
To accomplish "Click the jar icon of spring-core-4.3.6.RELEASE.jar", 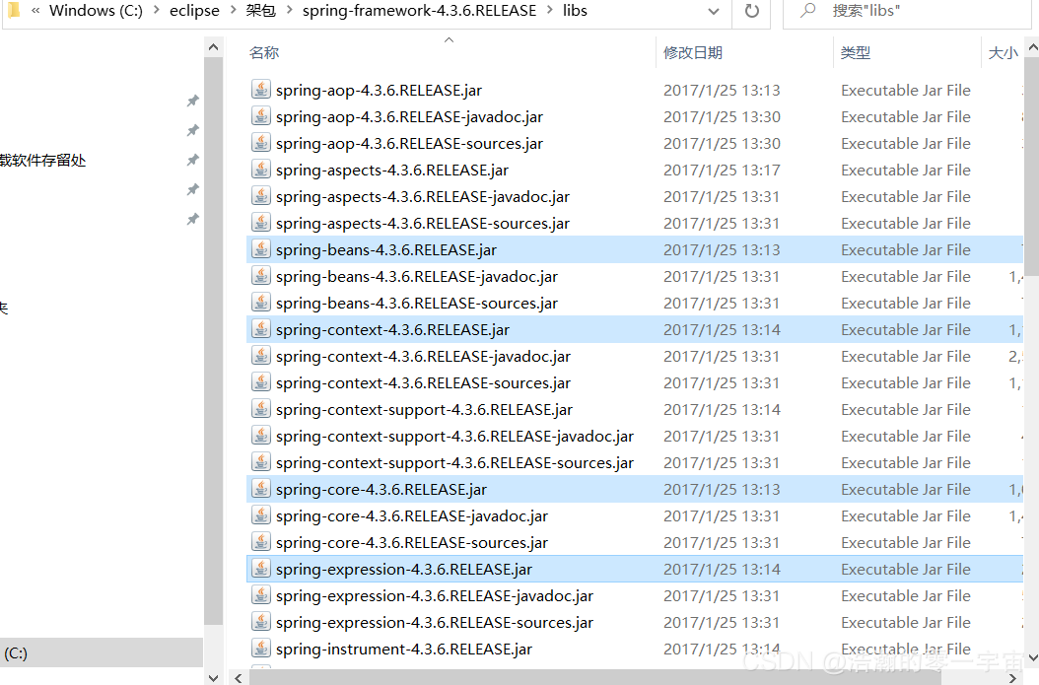I will (x=261, y=489).
